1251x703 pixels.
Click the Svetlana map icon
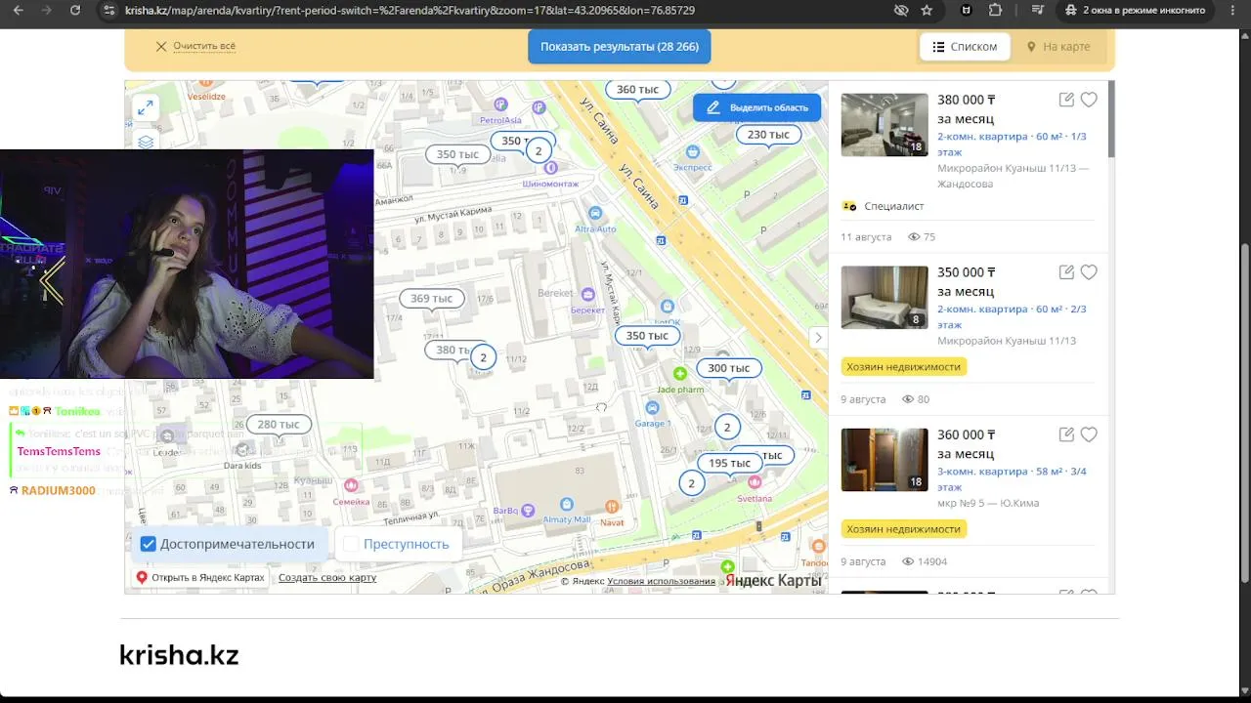[x=755, y=482]
